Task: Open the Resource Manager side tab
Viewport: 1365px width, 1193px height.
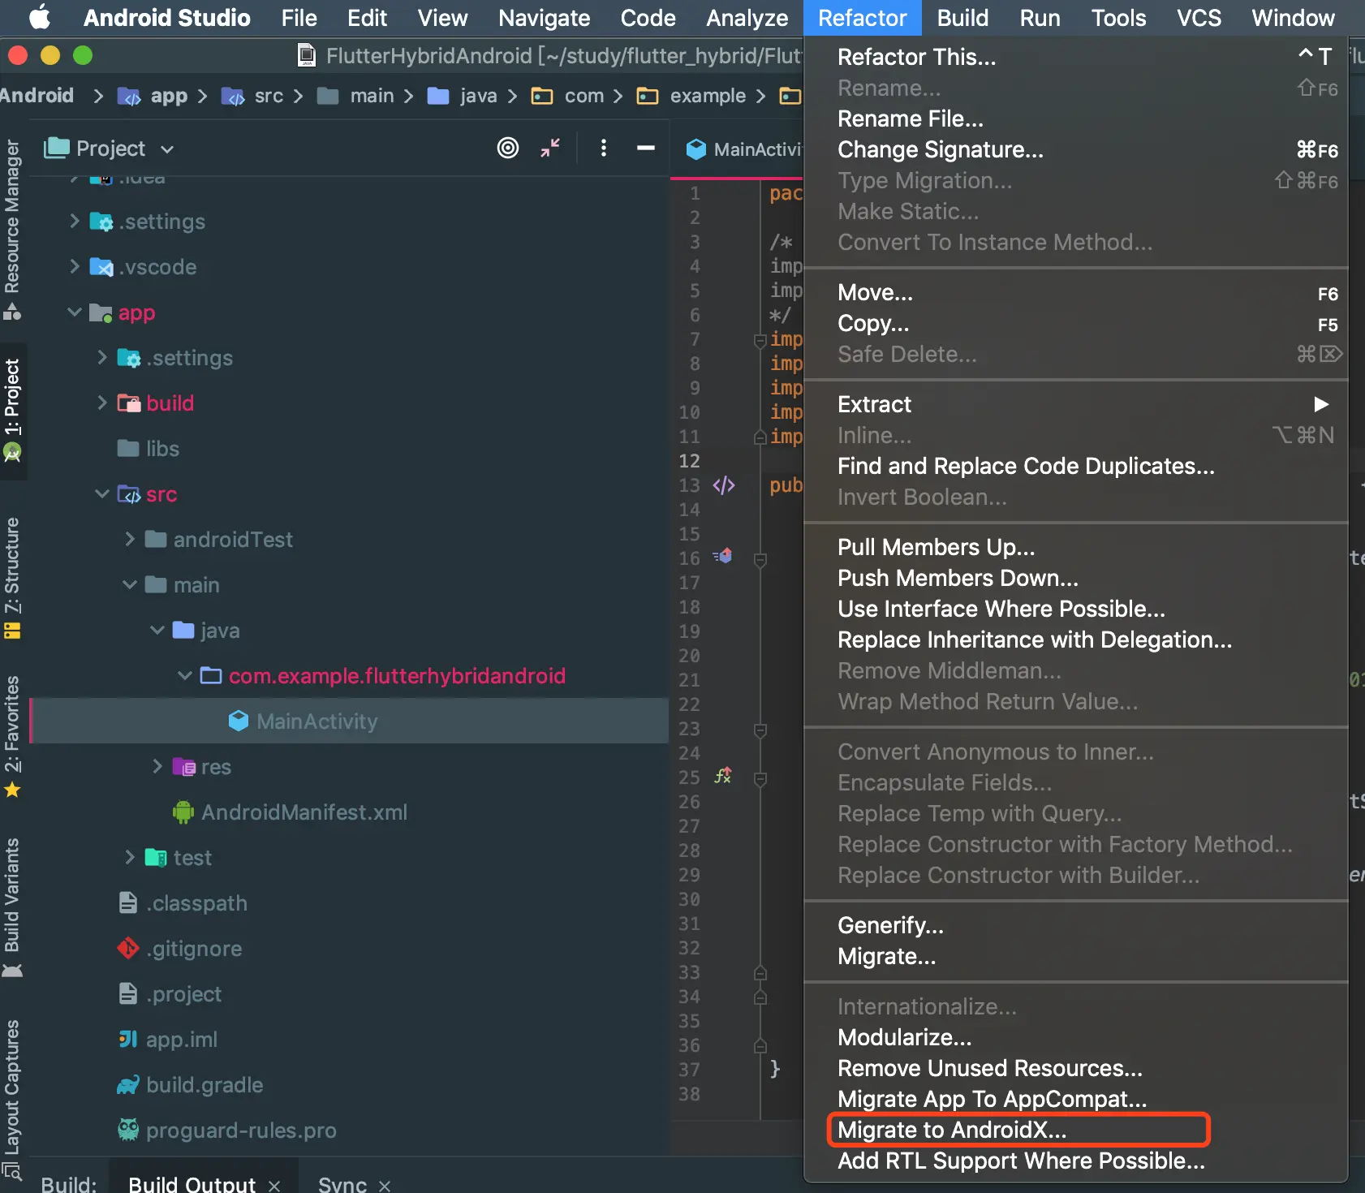Action: pos(12,230)
